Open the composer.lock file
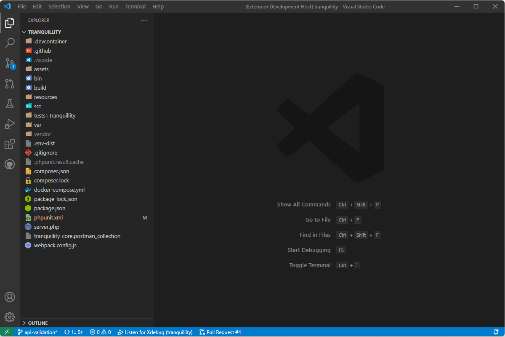 [87, 180]
